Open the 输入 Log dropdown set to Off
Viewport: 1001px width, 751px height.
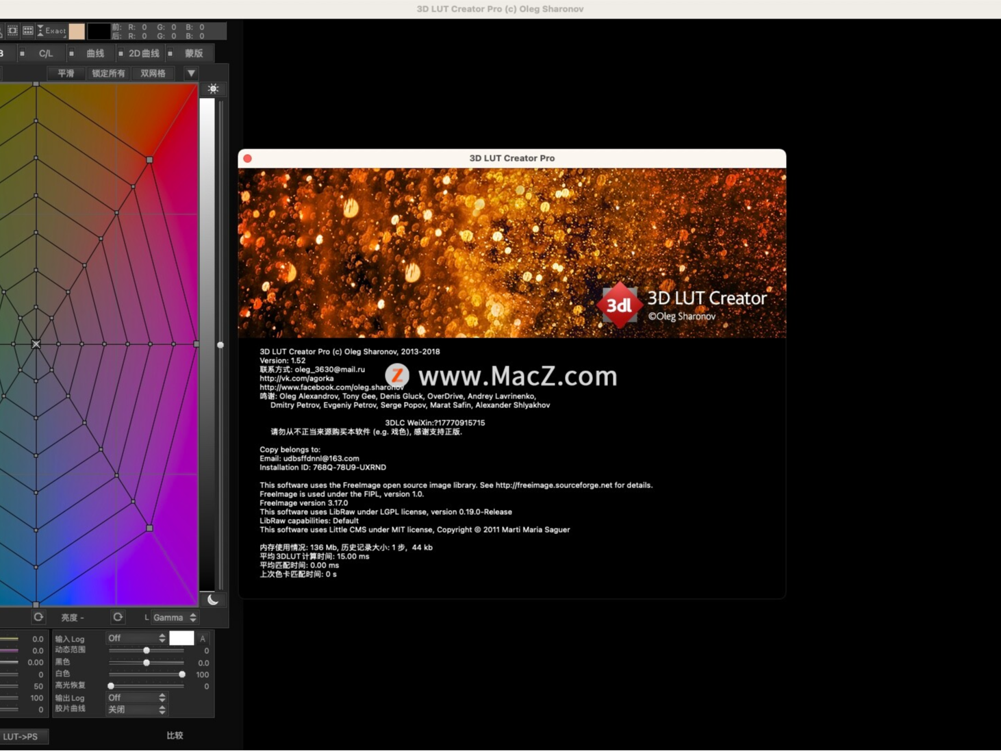click(x=137, y=639)
